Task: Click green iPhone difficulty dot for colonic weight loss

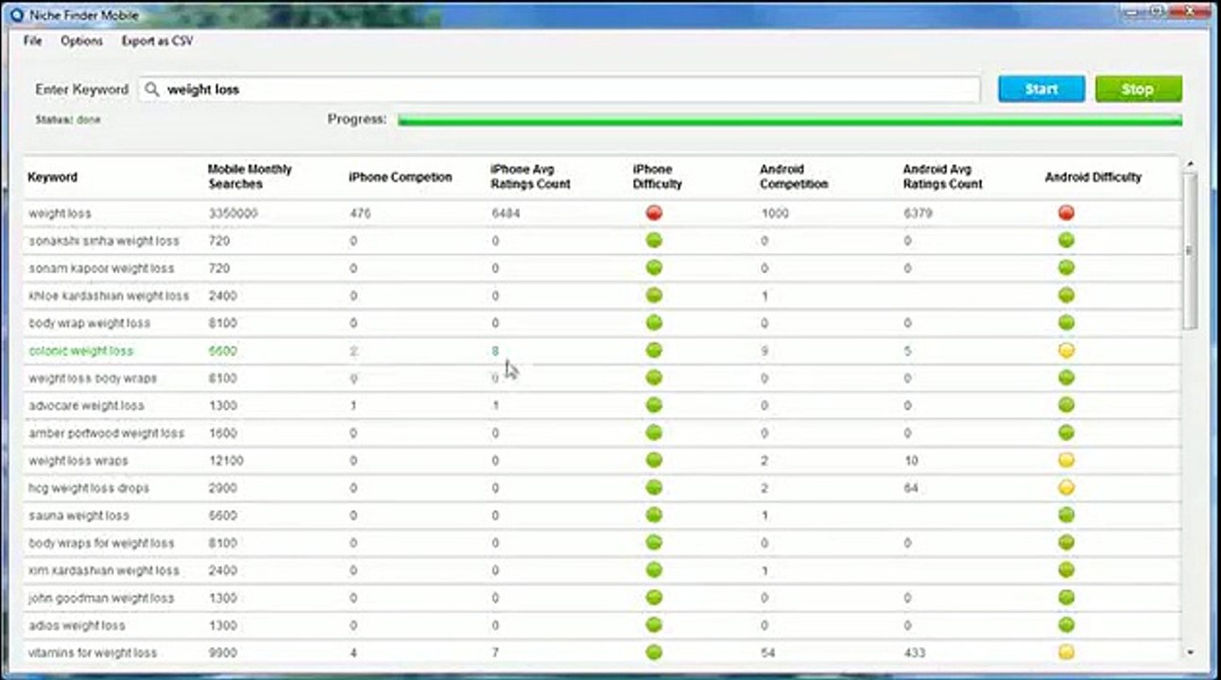Action: click(x=654, y=350)
